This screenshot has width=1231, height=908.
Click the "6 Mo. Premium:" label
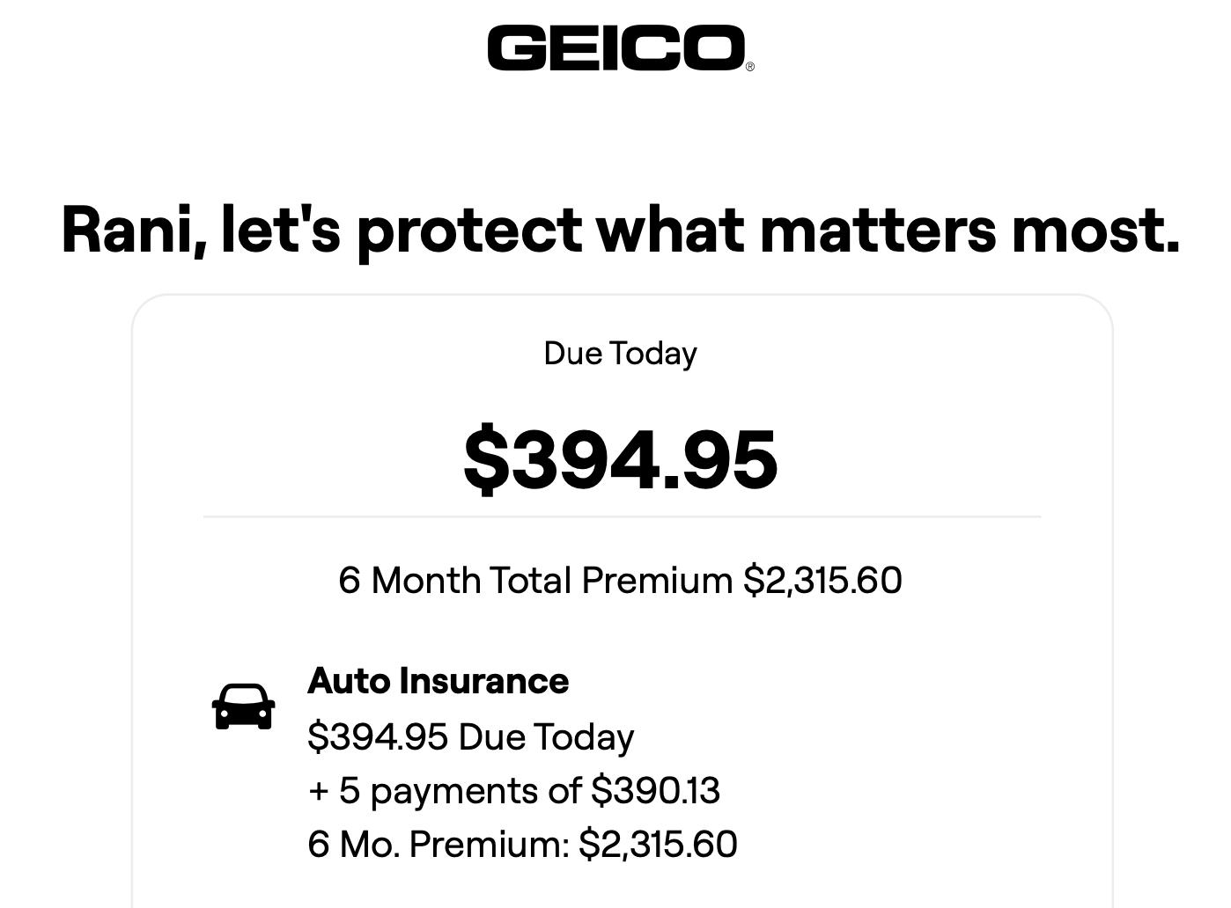[439, 845]
